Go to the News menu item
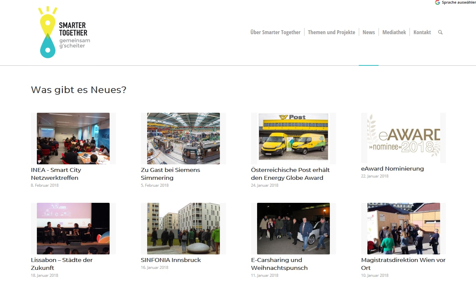This screenshot has width=476, height=284. [369, 32]
